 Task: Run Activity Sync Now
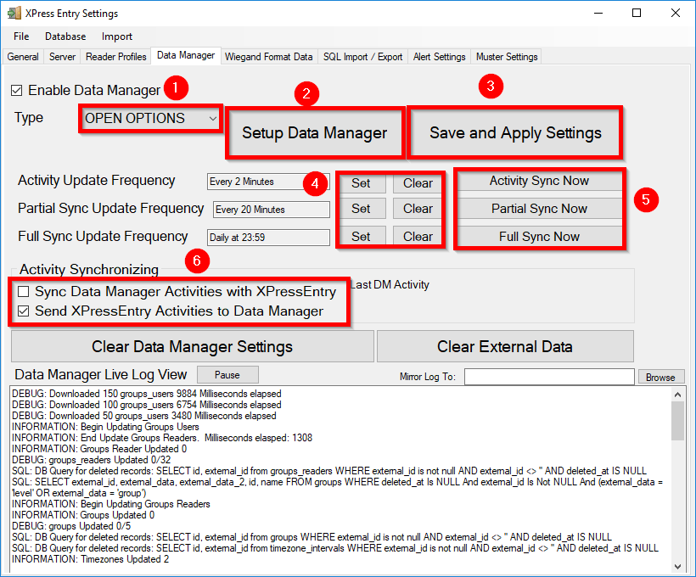539,181
